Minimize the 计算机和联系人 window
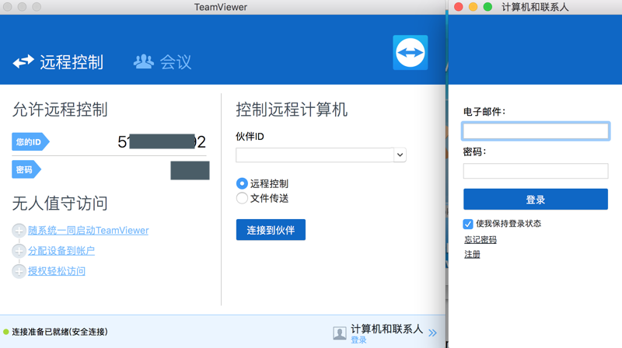 pos(473,7)
